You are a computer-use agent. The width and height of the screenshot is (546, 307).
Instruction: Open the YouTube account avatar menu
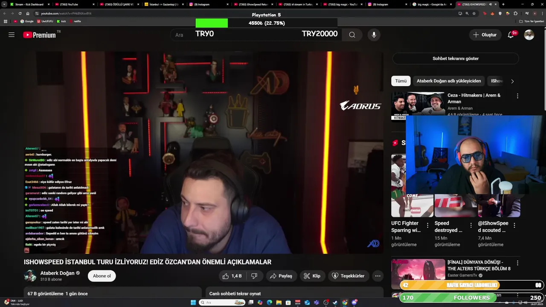point(529,35)
